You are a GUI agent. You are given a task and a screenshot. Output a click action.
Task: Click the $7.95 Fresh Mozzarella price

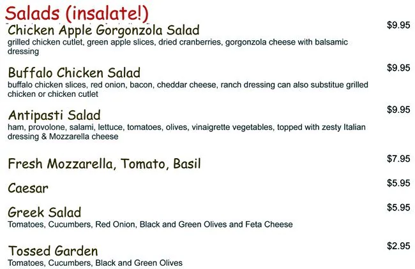pos(398,159)
